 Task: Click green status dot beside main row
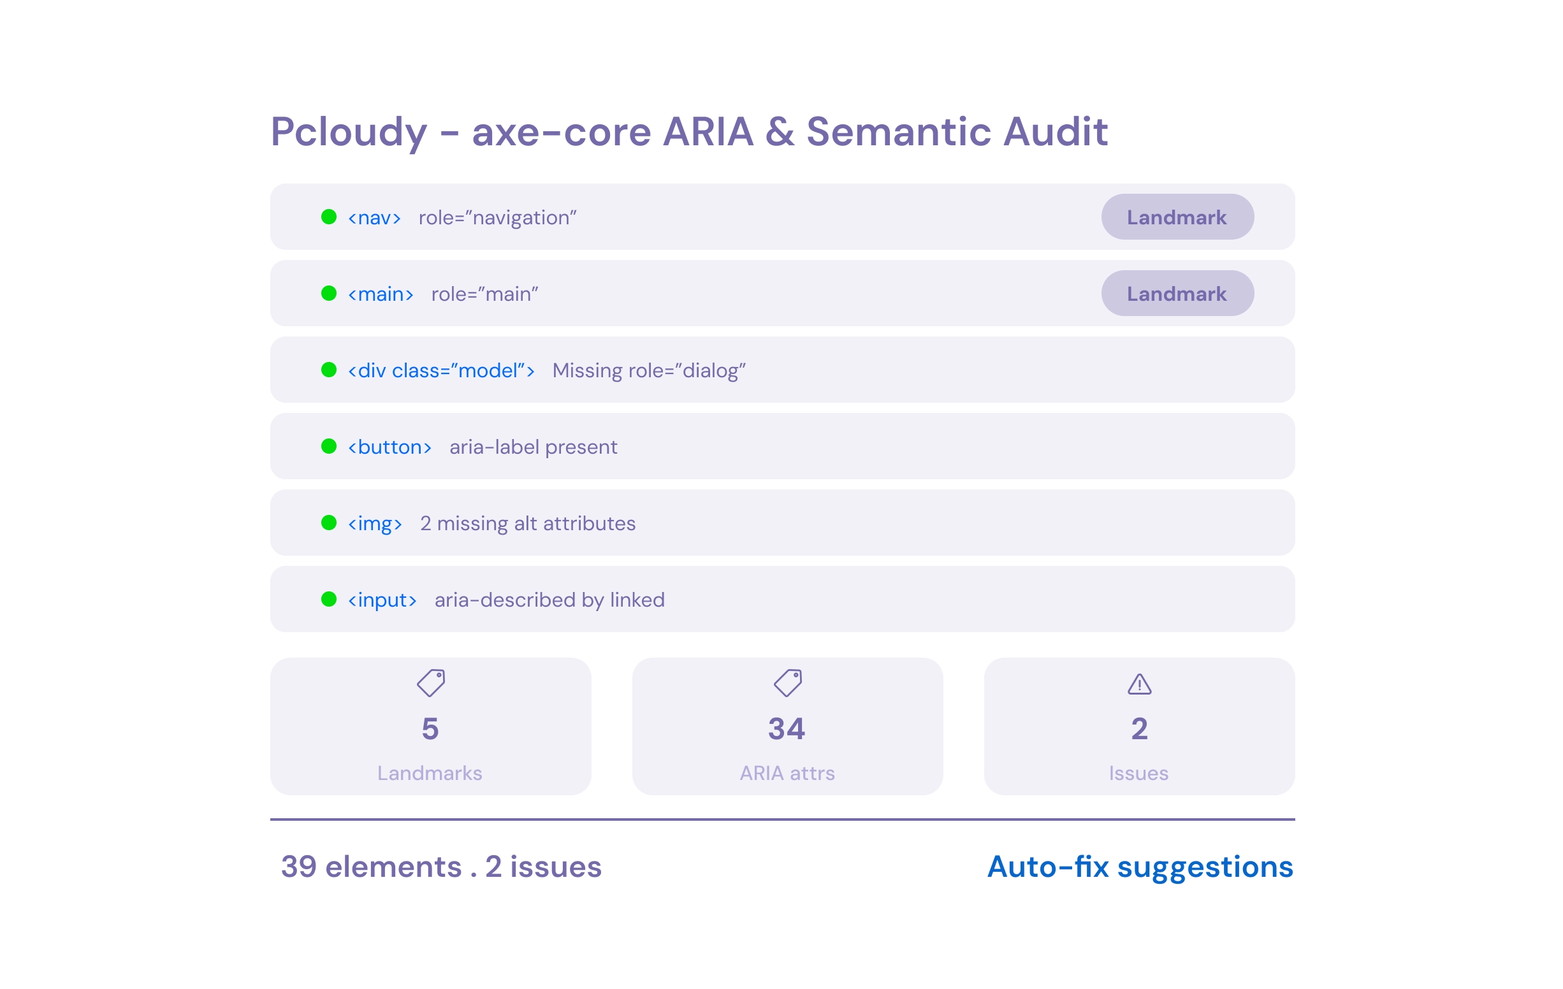(x=329, y=293)
